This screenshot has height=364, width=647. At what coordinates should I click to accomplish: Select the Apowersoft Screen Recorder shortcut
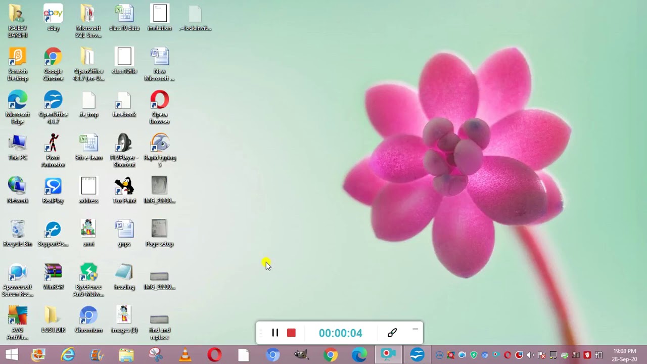pyautogui.click(x=18, y=280)
